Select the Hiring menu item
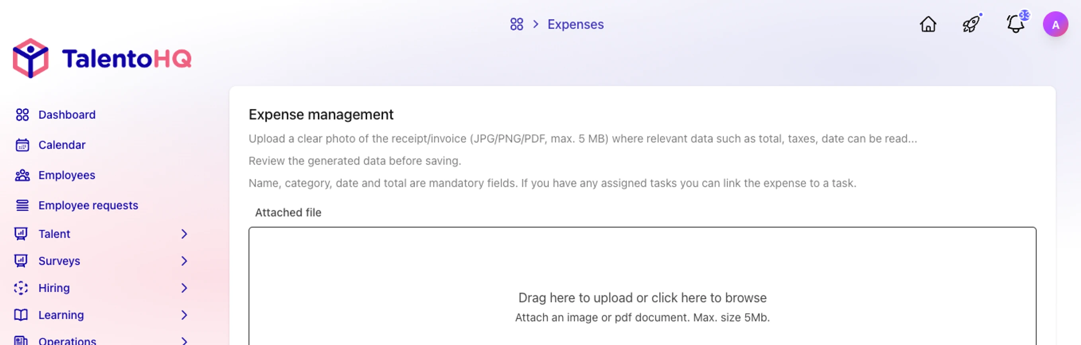Image resolution: width=1081 pixels, height=345 pixels. (x=54, y=288)
